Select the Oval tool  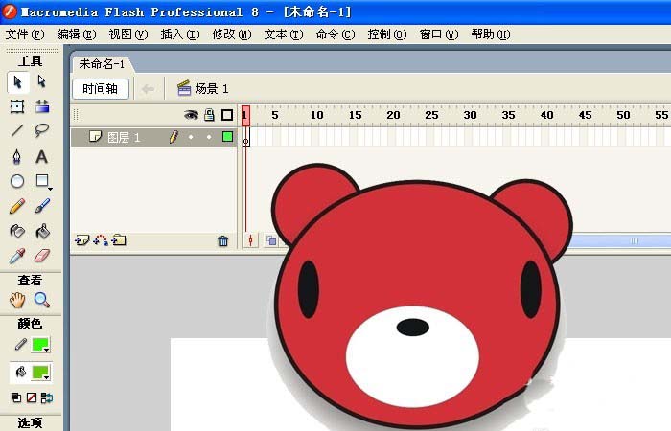pos(17,181)
